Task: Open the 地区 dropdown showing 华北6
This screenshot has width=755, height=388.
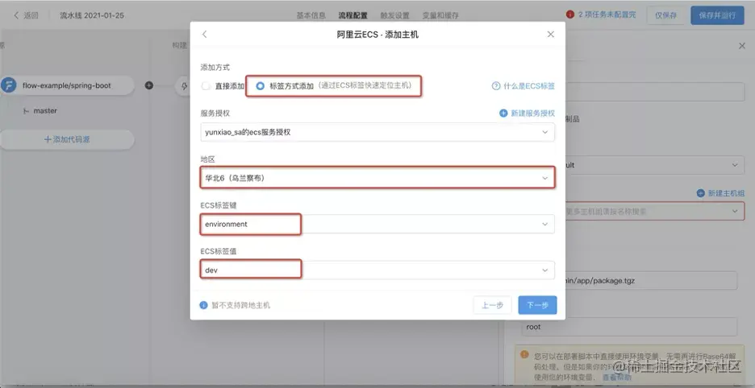Action: [377, 178]
